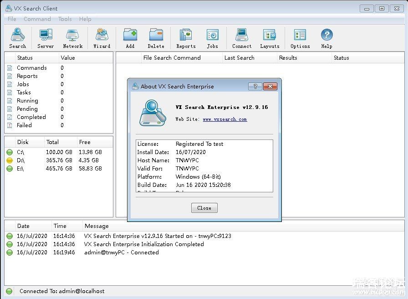Click the Completed status row icon
408x299 pixels.
tap(10, 117)
